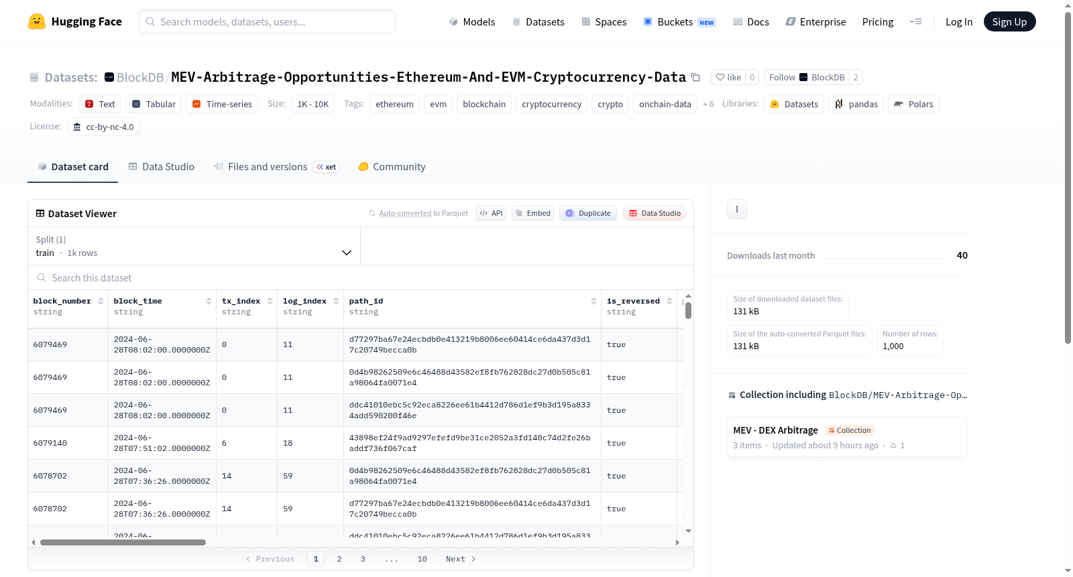Screen dimensions: 1073x577
Task: Click the BlockDB organization avatar icon
Action: (x=109, y=78)
